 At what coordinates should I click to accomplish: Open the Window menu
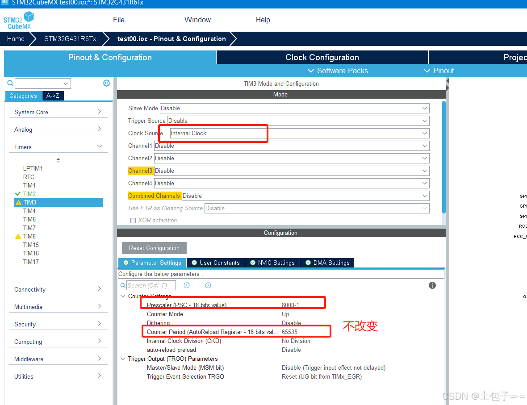point(197,20)
